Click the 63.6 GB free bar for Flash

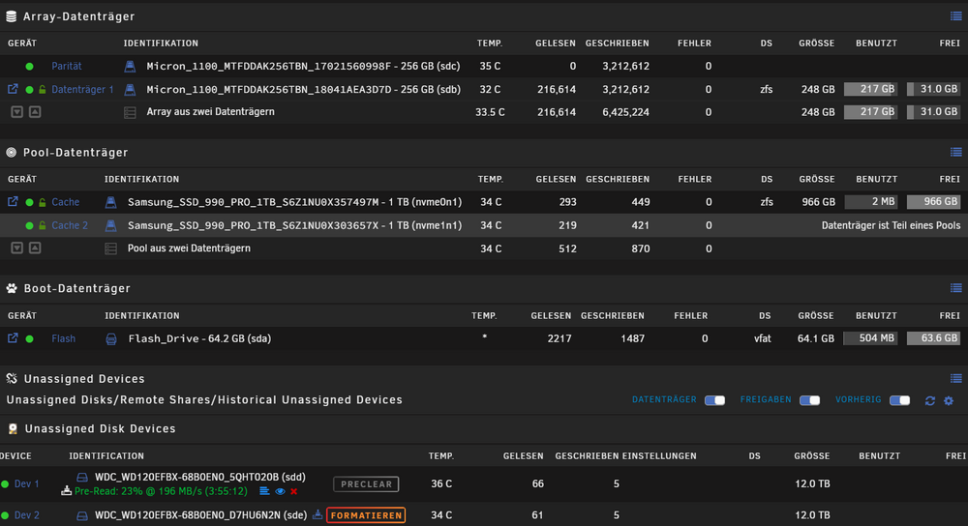[933, 337]
